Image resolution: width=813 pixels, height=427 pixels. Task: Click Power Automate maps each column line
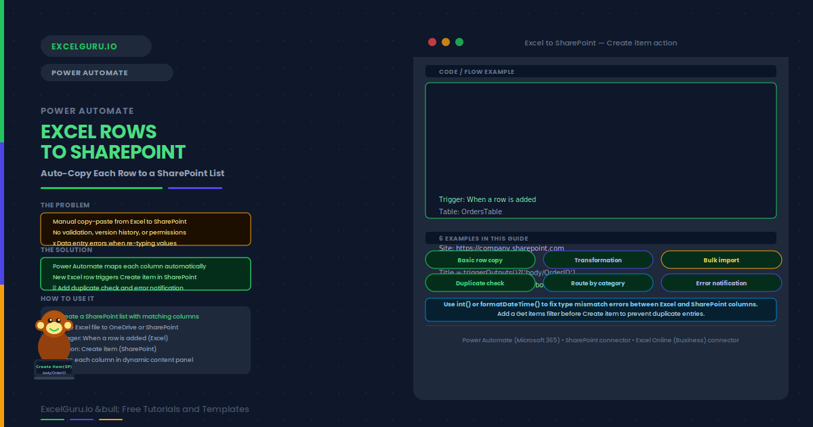pos(129,266)
